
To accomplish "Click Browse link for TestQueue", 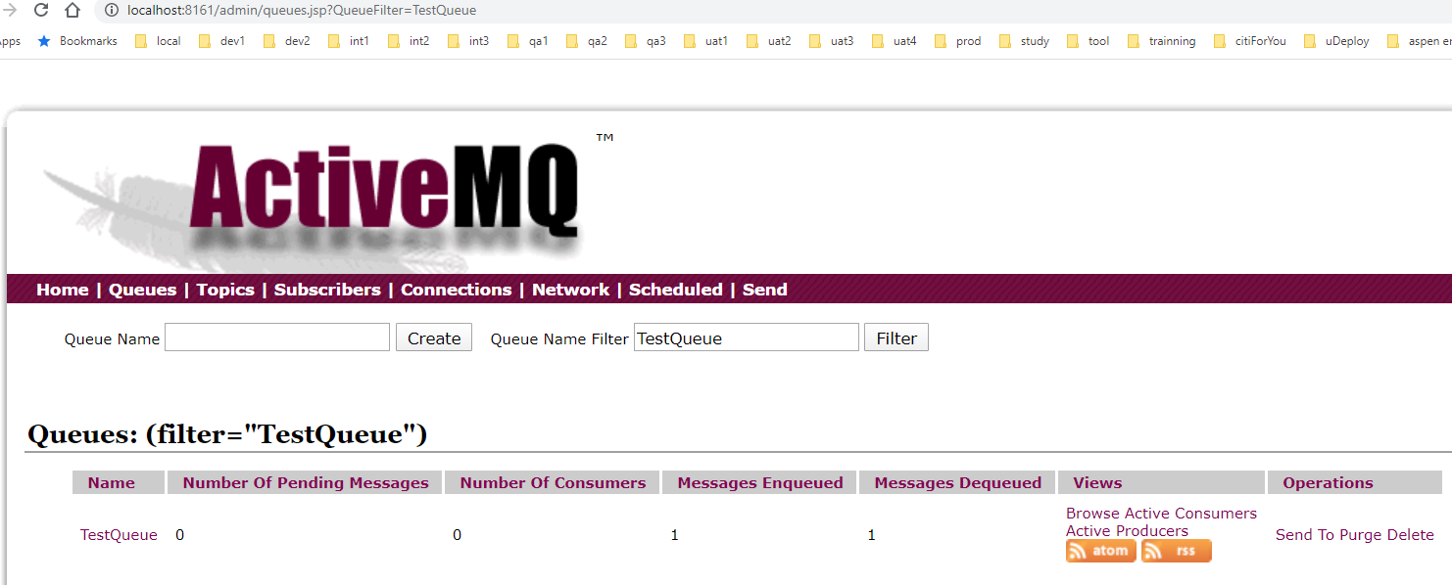I will tap(1092, 513).
